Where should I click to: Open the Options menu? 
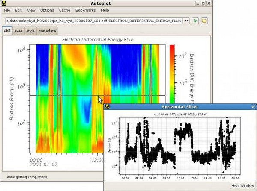click(x=47, y=10)
